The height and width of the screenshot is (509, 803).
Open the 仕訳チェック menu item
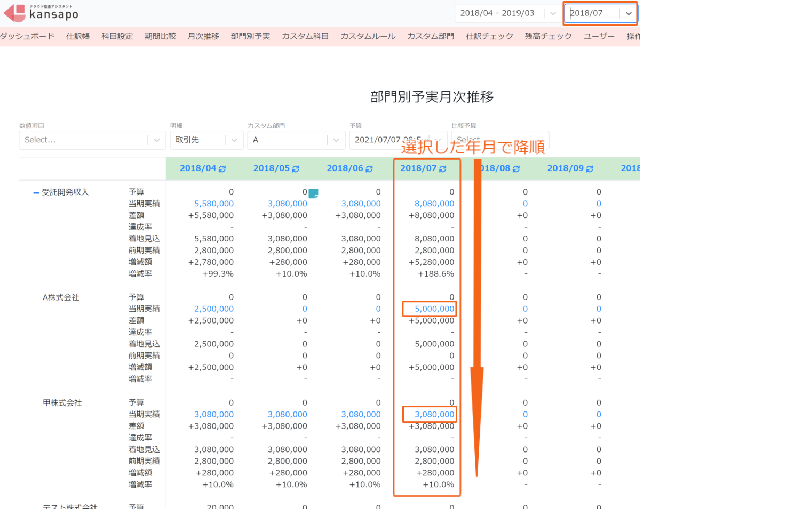489,36
